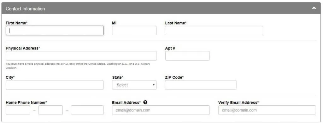
Task: Select the Apt # field
Action: coord(187,56)
